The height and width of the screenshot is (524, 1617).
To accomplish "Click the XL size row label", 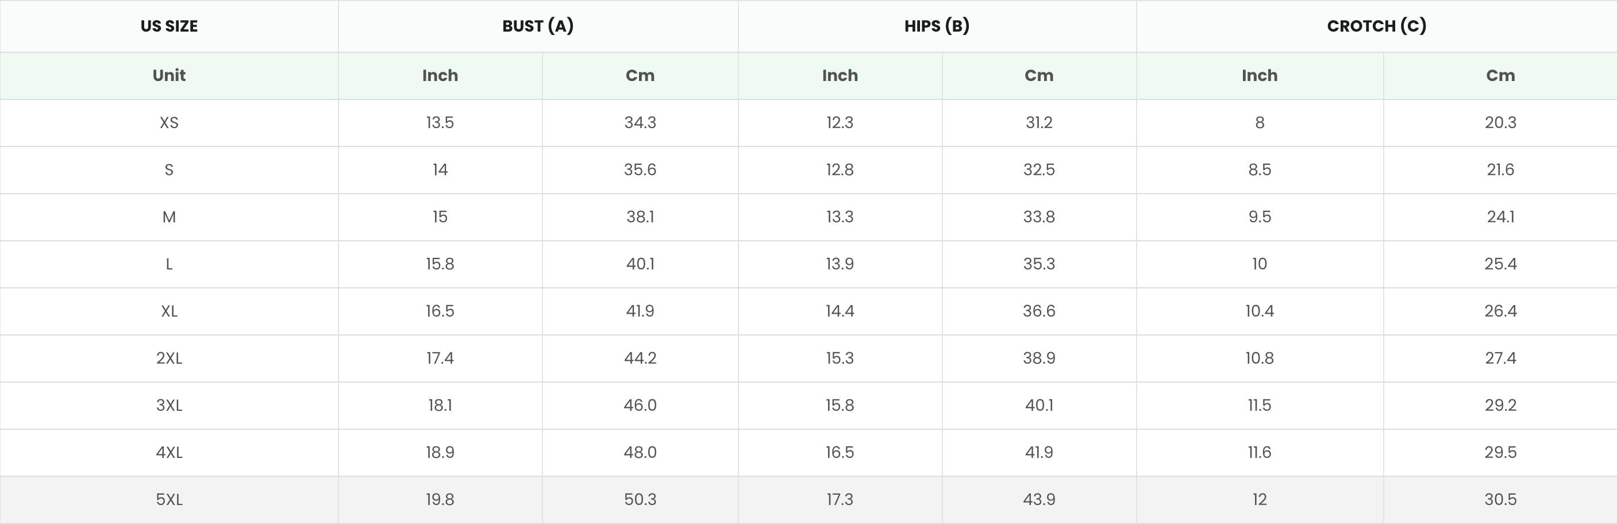I will click(x=169, y=311).
